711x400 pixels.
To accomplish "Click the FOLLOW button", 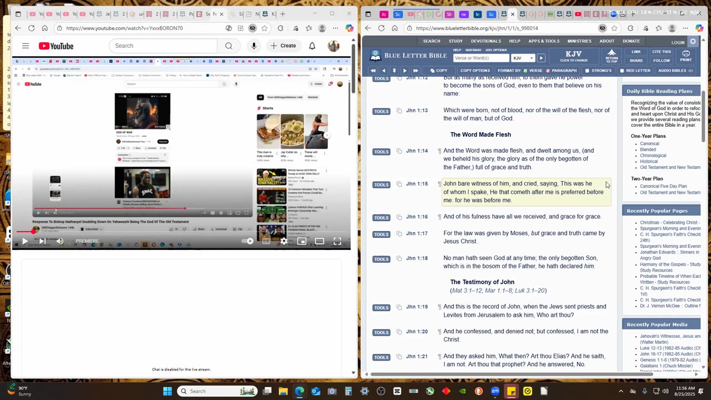I will tap(662, 61).
